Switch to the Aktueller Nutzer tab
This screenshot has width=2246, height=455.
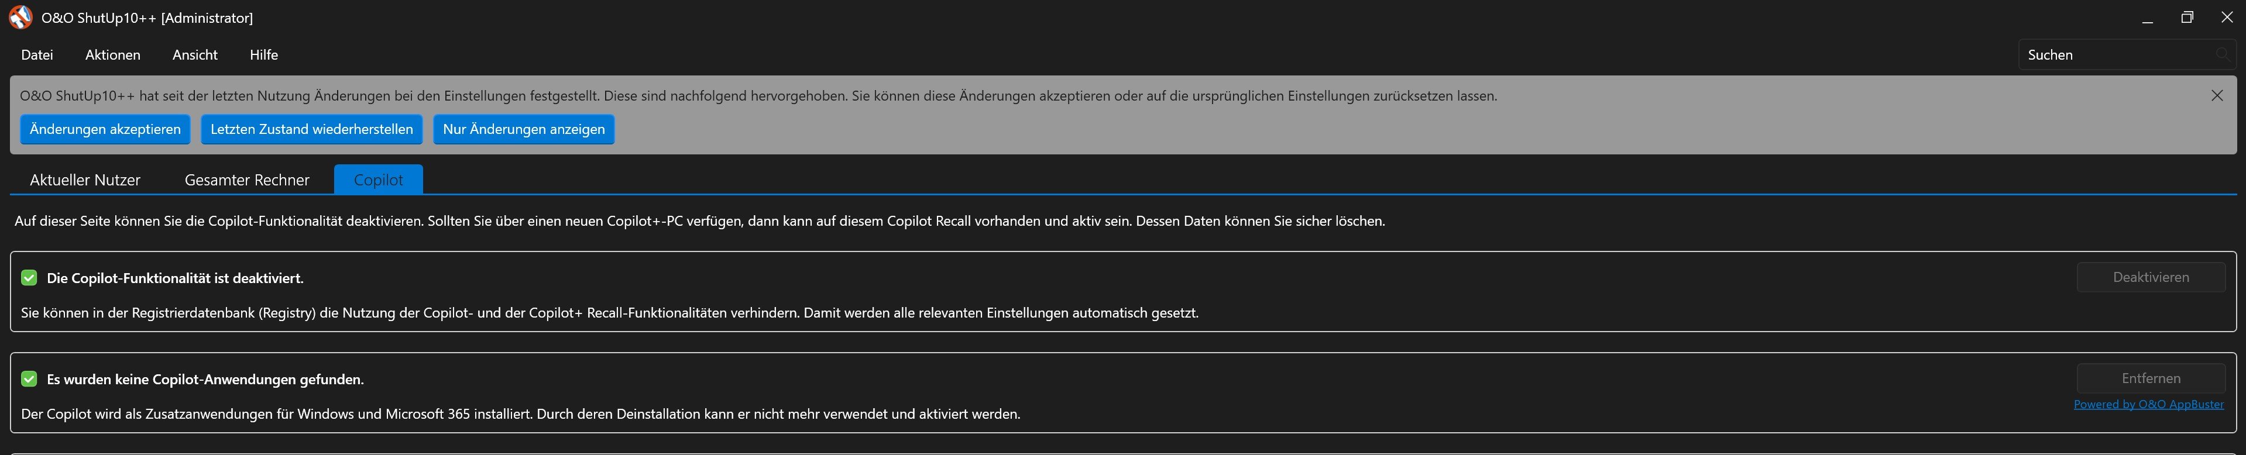[x=85, y=180]
